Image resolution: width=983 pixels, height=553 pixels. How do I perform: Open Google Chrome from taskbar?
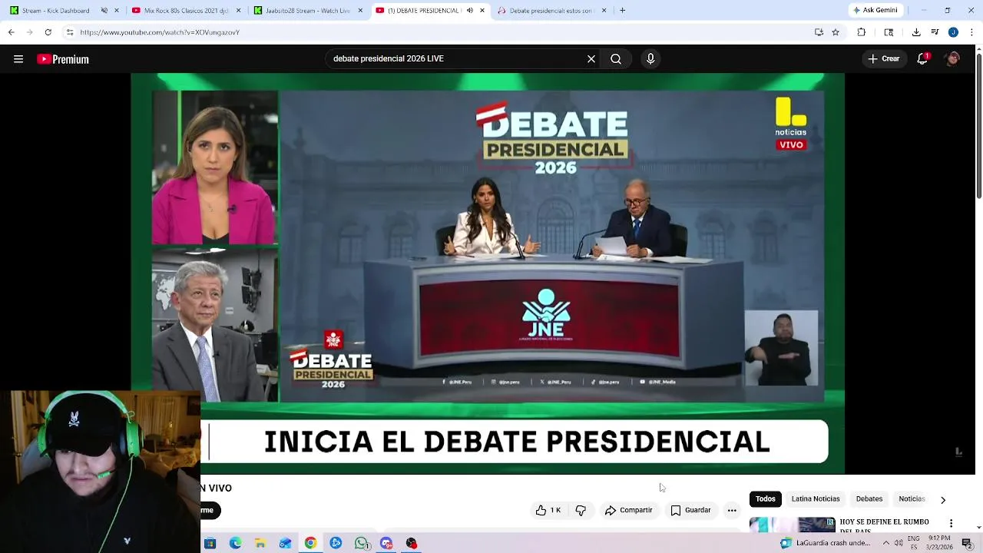pos(310,543)
